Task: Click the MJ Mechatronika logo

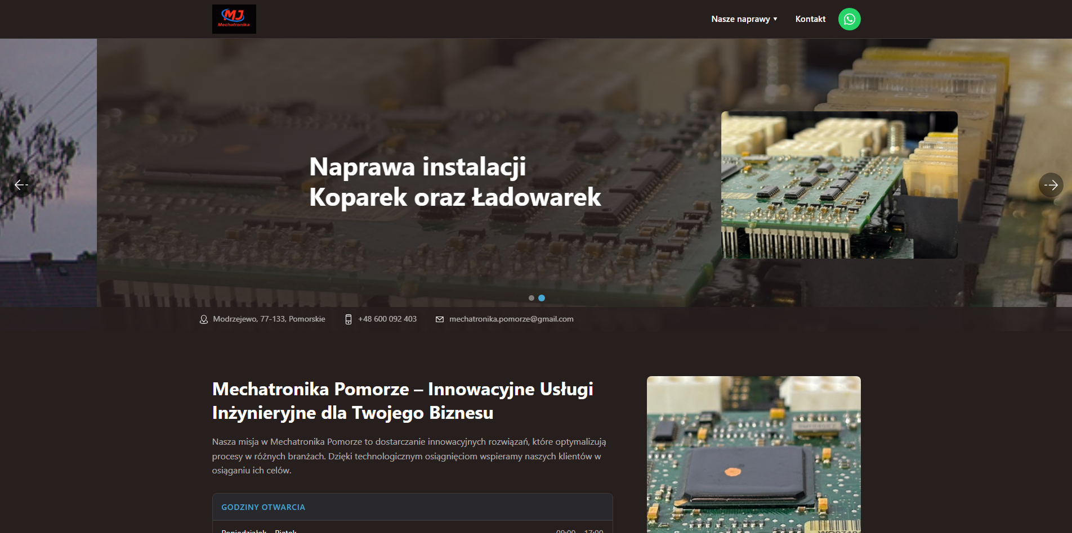Action: pos(234,19)
